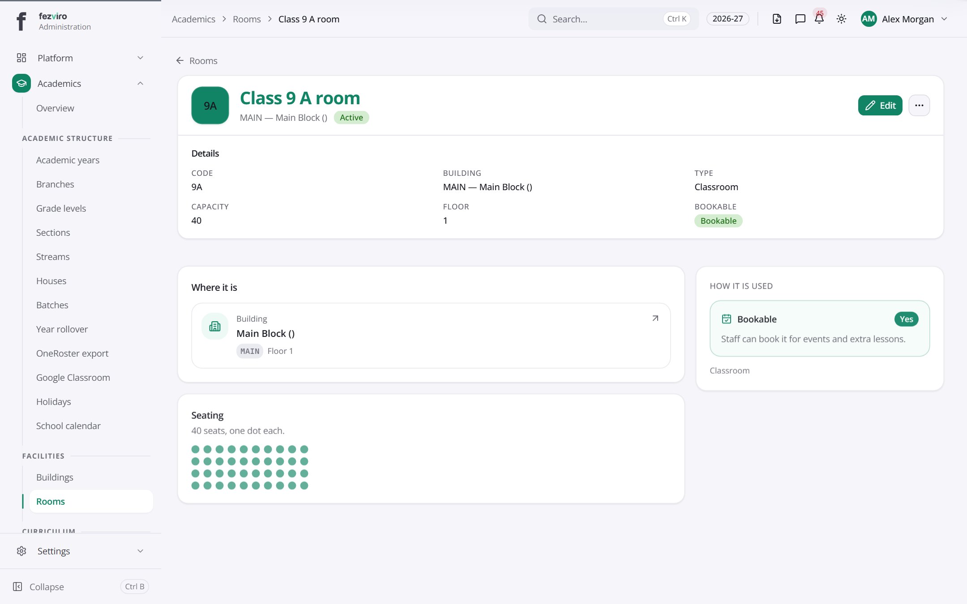Image resolution: width=967 pixels, height=604 pixels.
Task: Click the Settings gear icon
Action: pyautogui.click(x=21, y=551)
